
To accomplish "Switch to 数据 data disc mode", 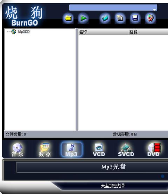I will (45, 150).
